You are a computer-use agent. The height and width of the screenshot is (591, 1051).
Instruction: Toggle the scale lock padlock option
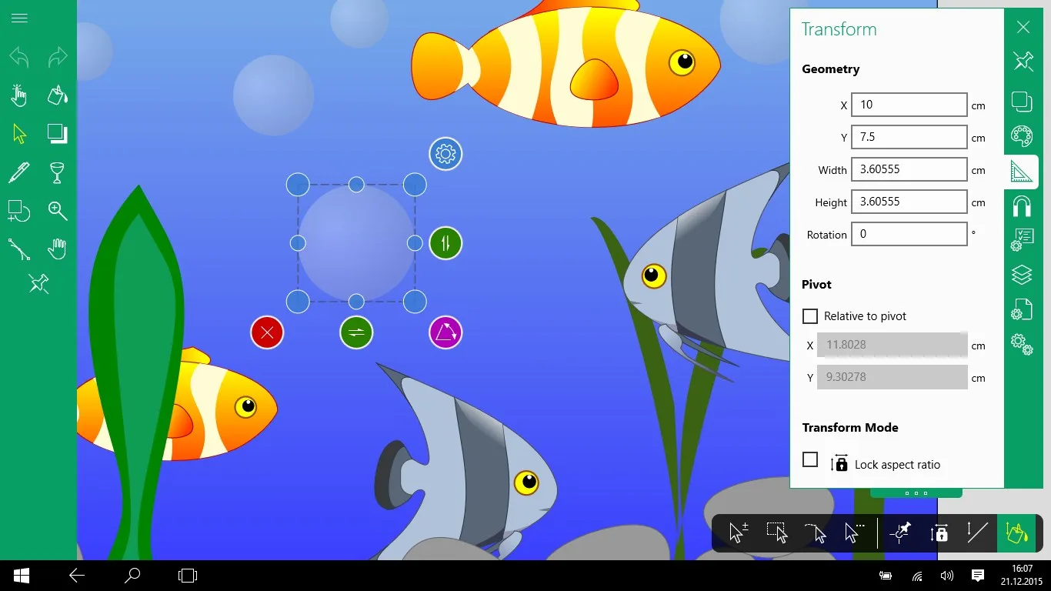(x=939, y=533)
